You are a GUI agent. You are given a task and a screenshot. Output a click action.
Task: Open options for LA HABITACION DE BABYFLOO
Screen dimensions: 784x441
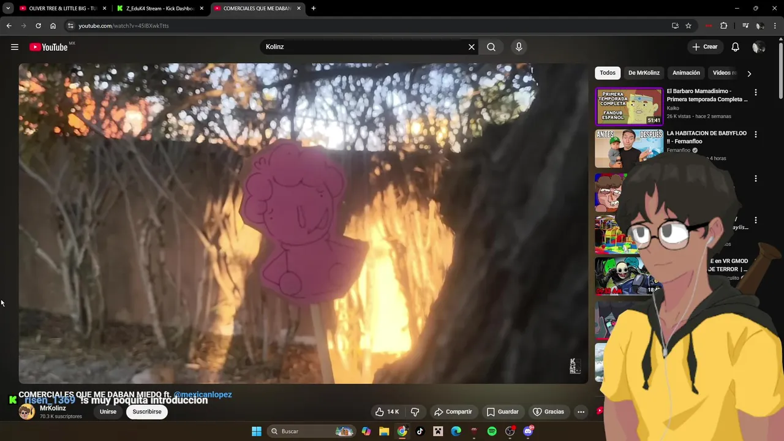756,134
